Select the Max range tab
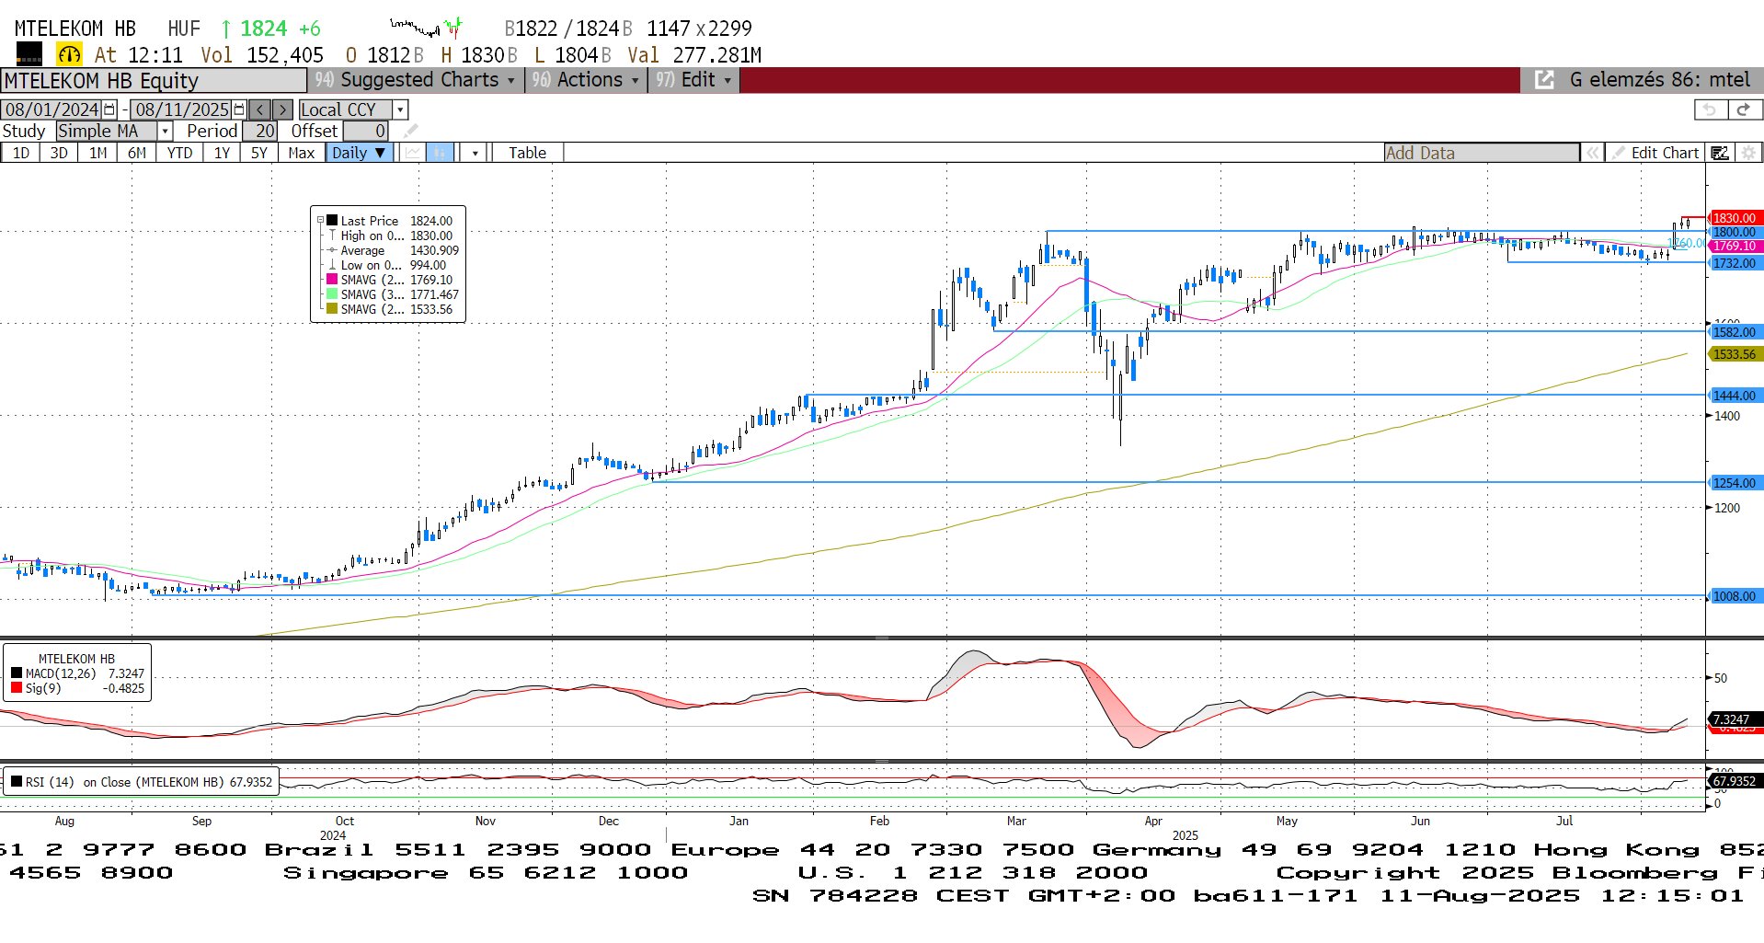Viewport: 1764px width, 943px height. (x=301, y=153)
